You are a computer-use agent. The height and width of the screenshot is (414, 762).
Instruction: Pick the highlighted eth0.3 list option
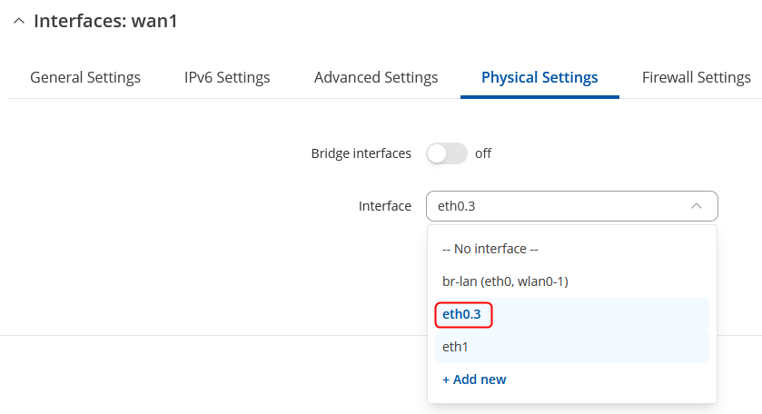coord(462,314)
